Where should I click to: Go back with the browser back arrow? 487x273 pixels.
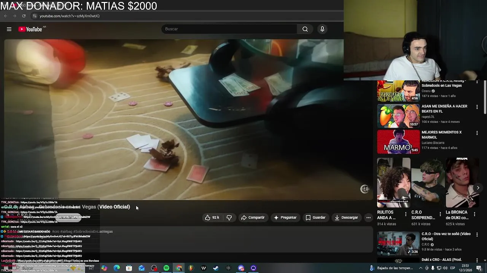click(x=5, y=16)
